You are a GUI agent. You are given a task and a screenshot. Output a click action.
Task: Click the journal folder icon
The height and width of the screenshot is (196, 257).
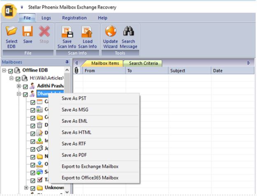[x=40, y=149]
